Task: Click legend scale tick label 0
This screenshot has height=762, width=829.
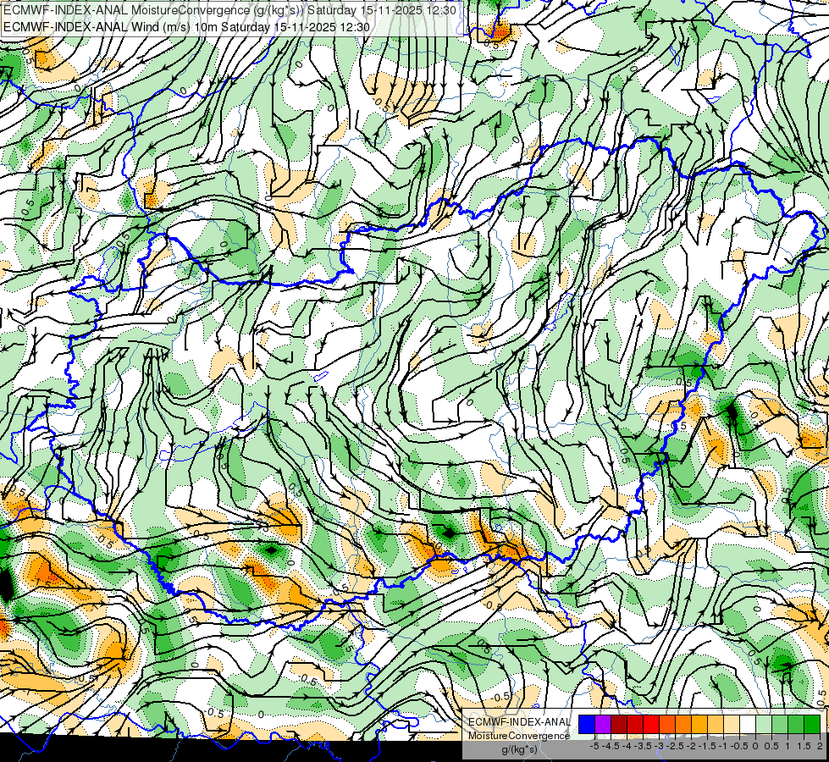Action: [755, 746]
